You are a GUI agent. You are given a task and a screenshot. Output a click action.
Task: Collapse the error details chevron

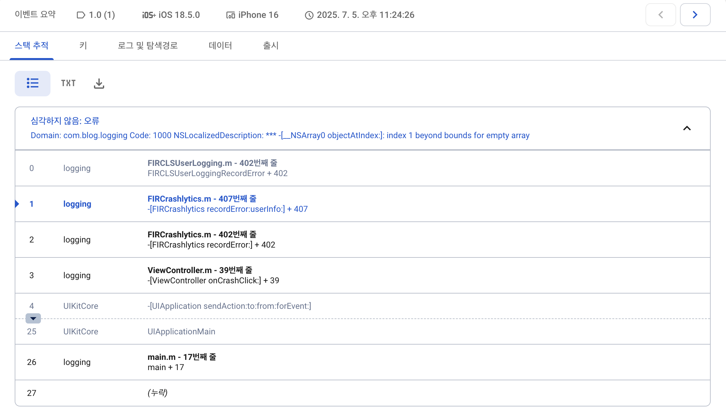[x=687, y=128]
